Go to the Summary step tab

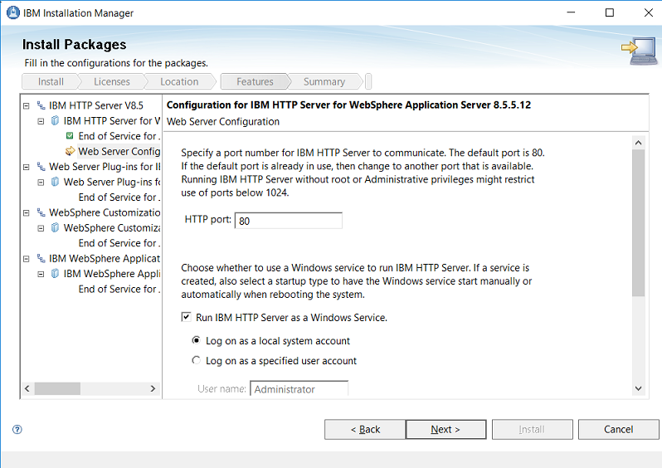[324, 81]
